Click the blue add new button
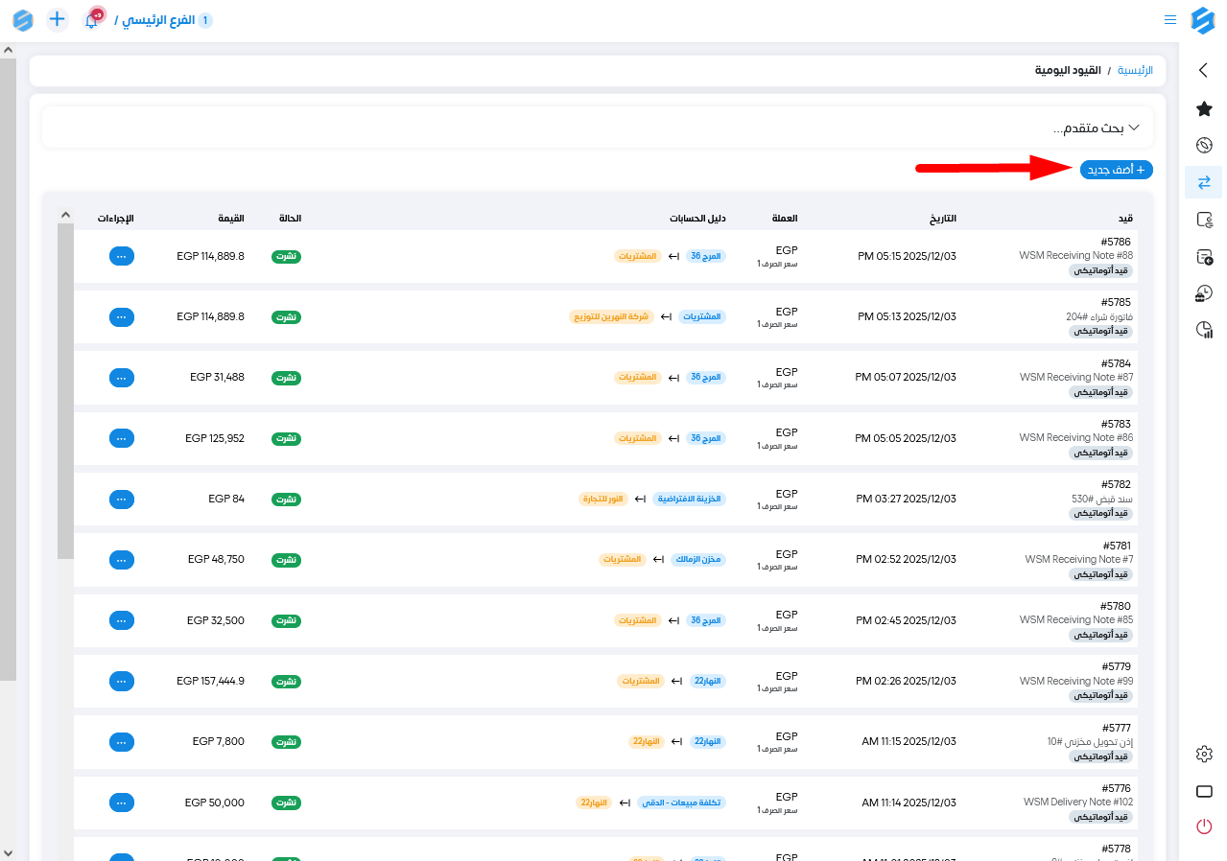 tap(1116, 170)
